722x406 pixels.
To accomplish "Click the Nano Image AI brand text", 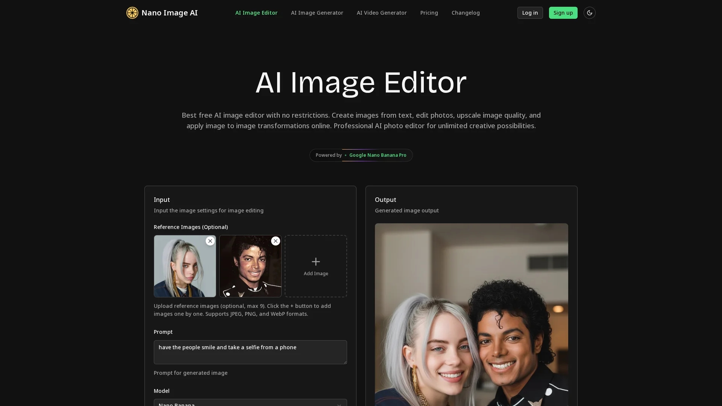I will [x=170, y=13].
